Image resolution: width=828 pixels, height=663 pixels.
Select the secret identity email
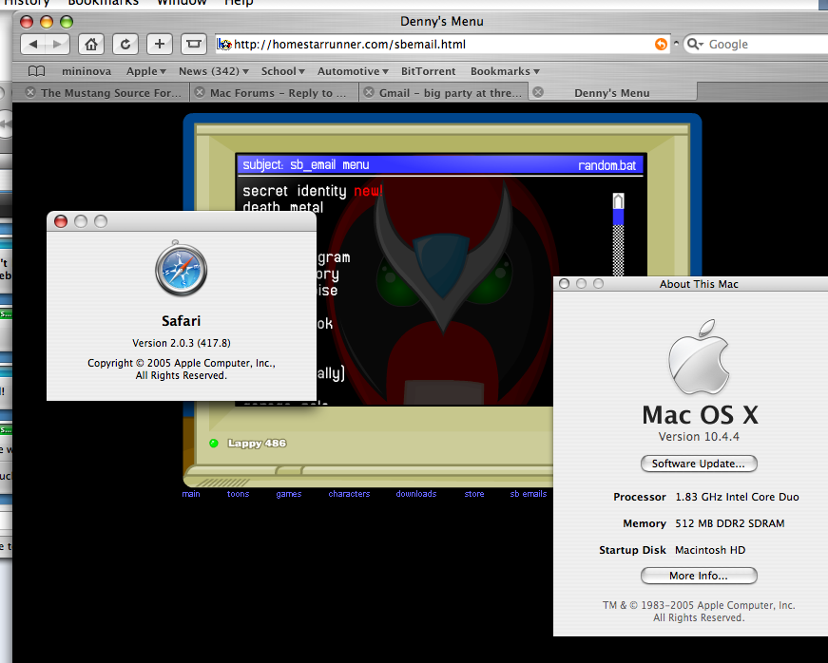[x=294, y=190]
